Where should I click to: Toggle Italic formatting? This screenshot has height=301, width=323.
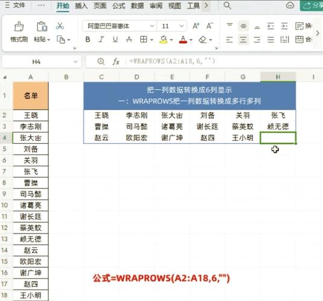[x=101, y=40]
